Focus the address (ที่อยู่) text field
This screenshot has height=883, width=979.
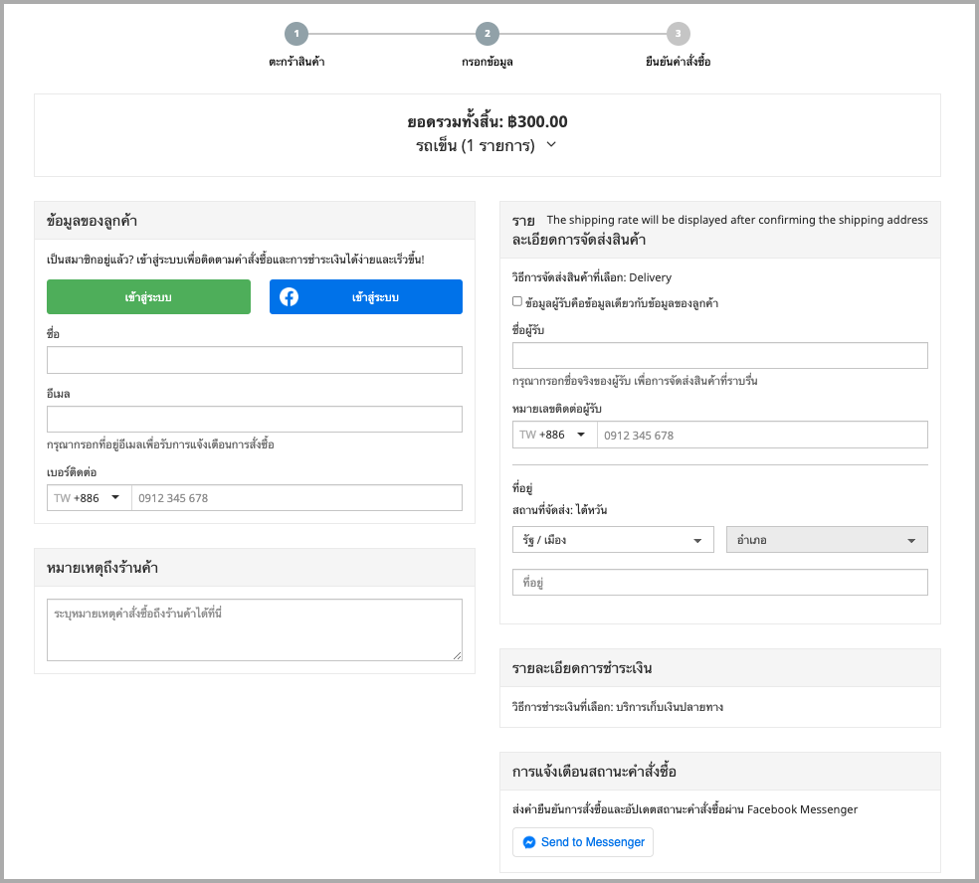(720, 583)
